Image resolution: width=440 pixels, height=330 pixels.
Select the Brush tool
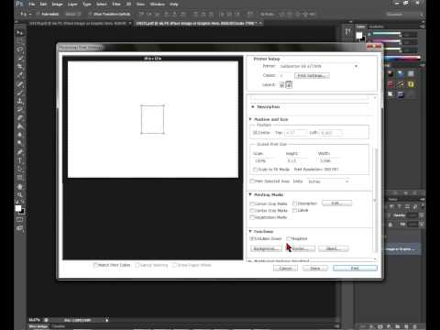[20, 93]
